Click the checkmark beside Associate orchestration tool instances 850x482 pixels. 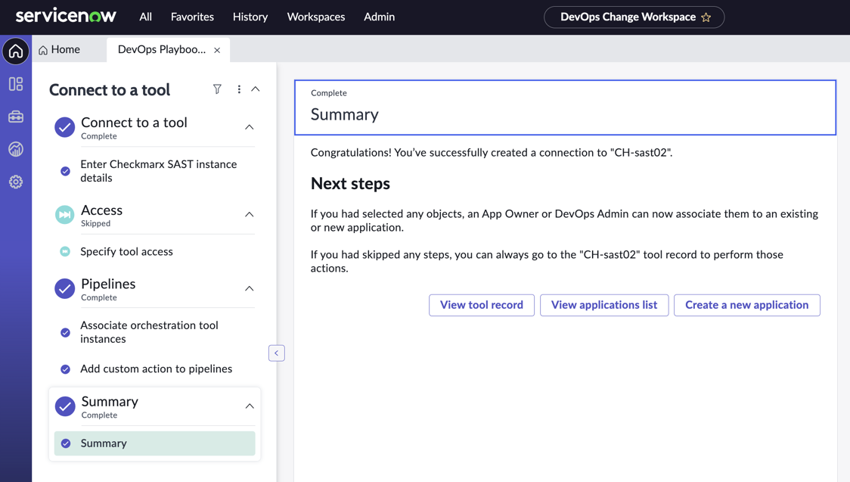click(x=65, y=332)
